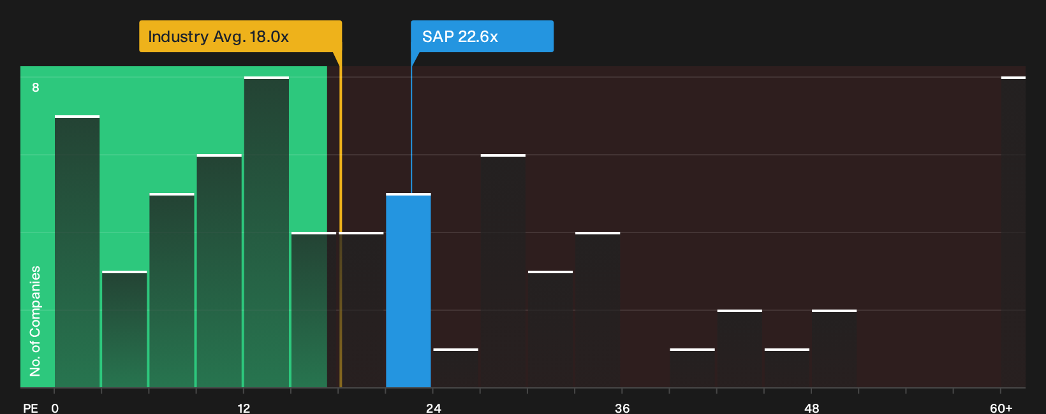Click the first green bar at PE 0
The image size is (1046, 414).
pyautogui.click(x=77, y=252)
